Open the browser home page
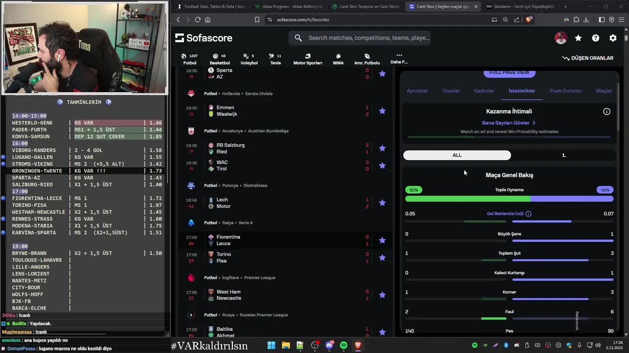 (x=208, y=20)
